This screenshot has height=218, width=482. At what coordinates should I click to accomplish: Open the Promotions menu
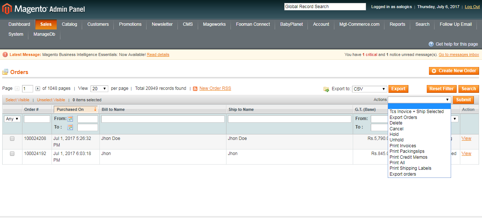click(x=130, y=24)
